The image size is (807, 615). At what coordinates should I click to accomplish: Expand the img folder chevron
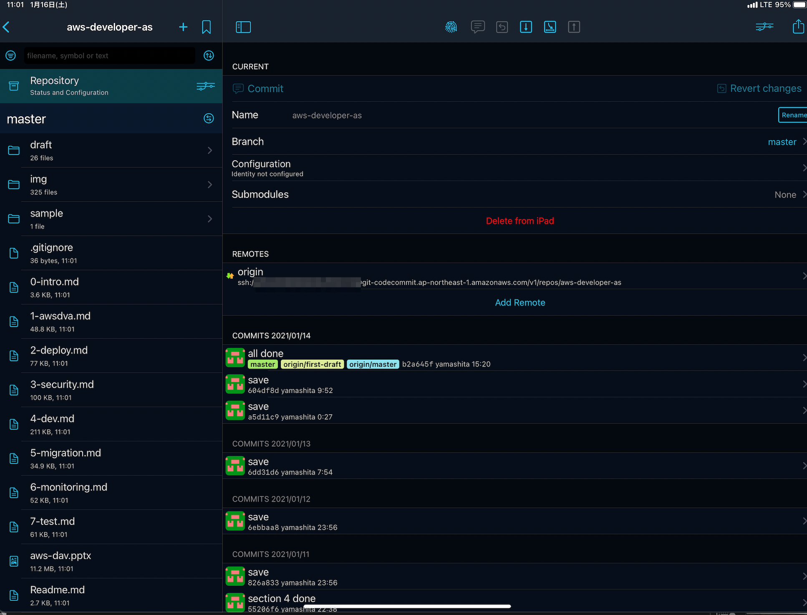(x=210, y=184)
